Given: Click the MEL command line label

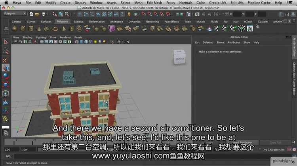Looking at the screenshot, I should coord(9,156).
